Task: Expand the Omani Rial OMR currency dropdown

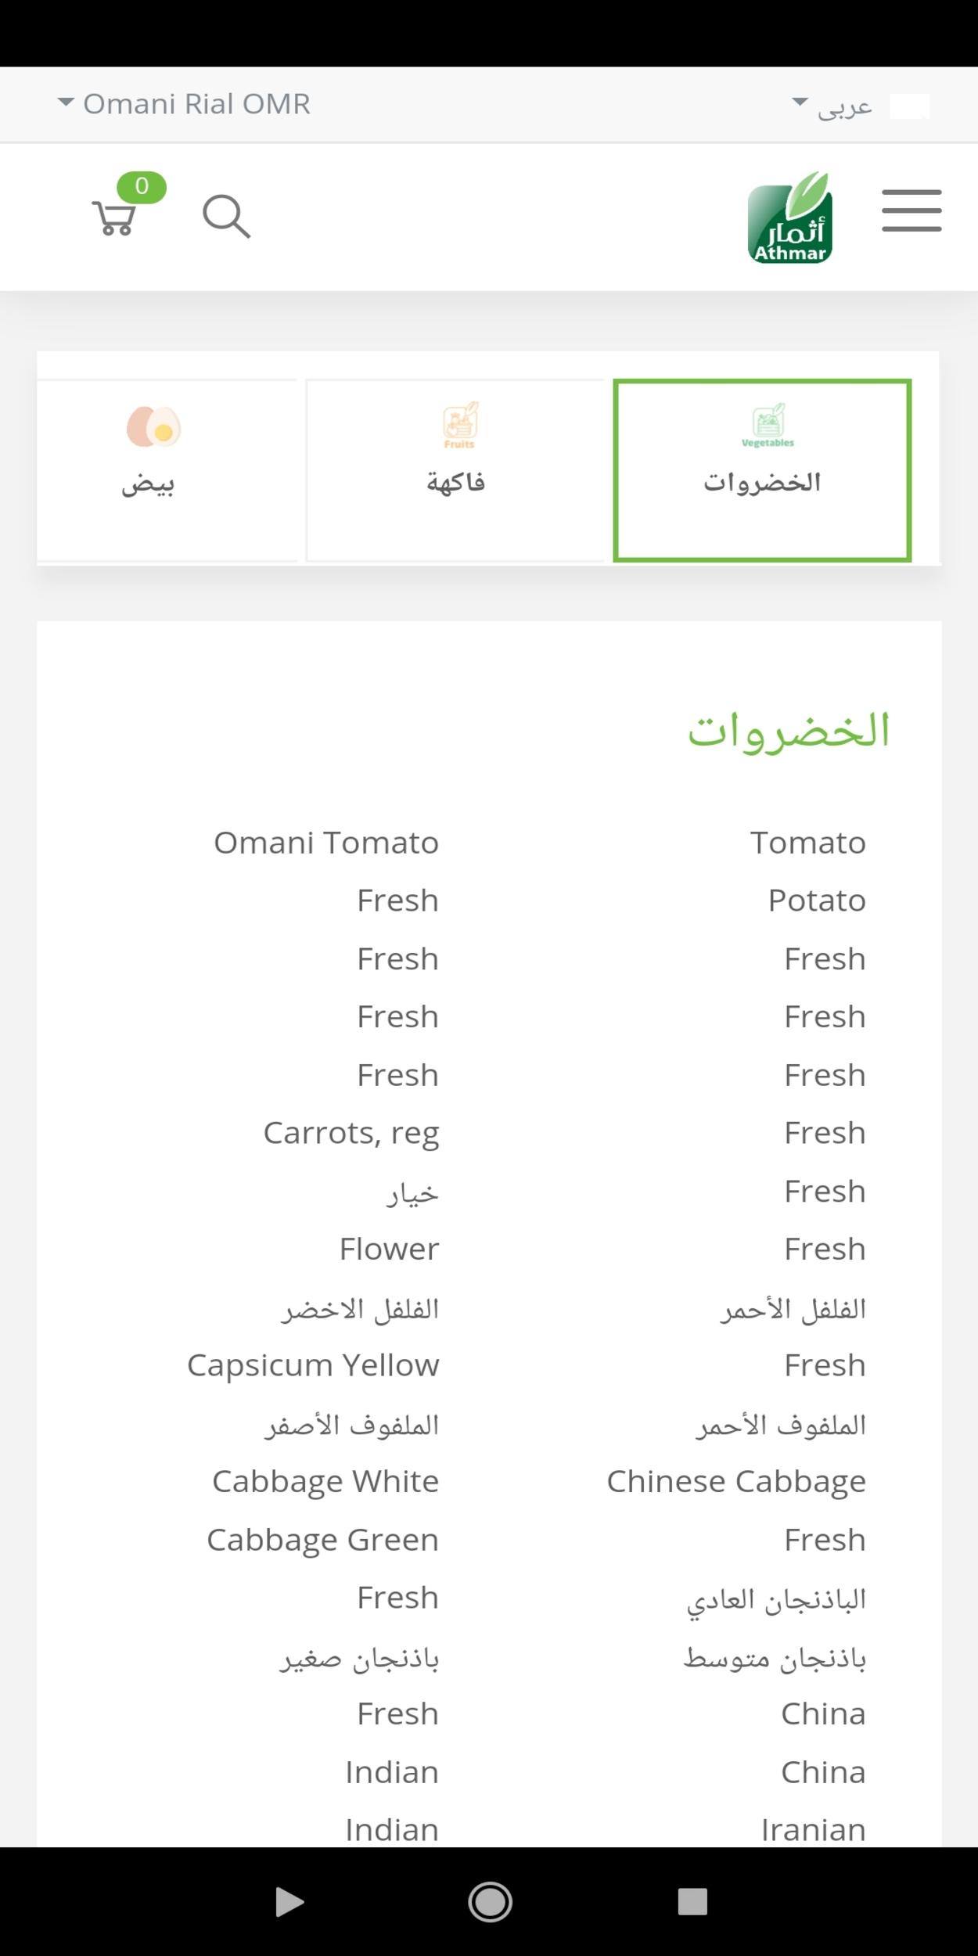Action: 185,104
